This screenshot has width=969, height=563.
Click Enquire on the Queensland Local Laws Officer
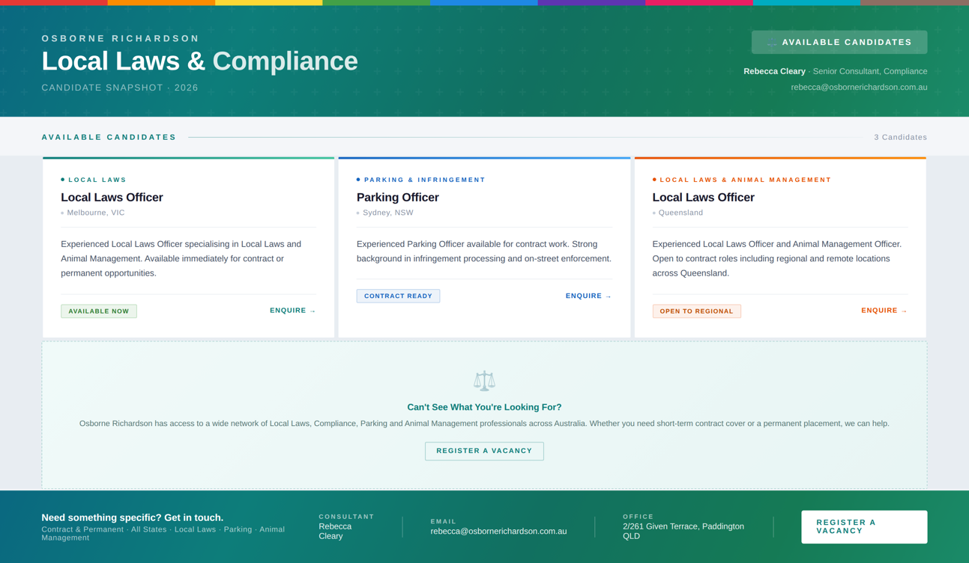884,311
